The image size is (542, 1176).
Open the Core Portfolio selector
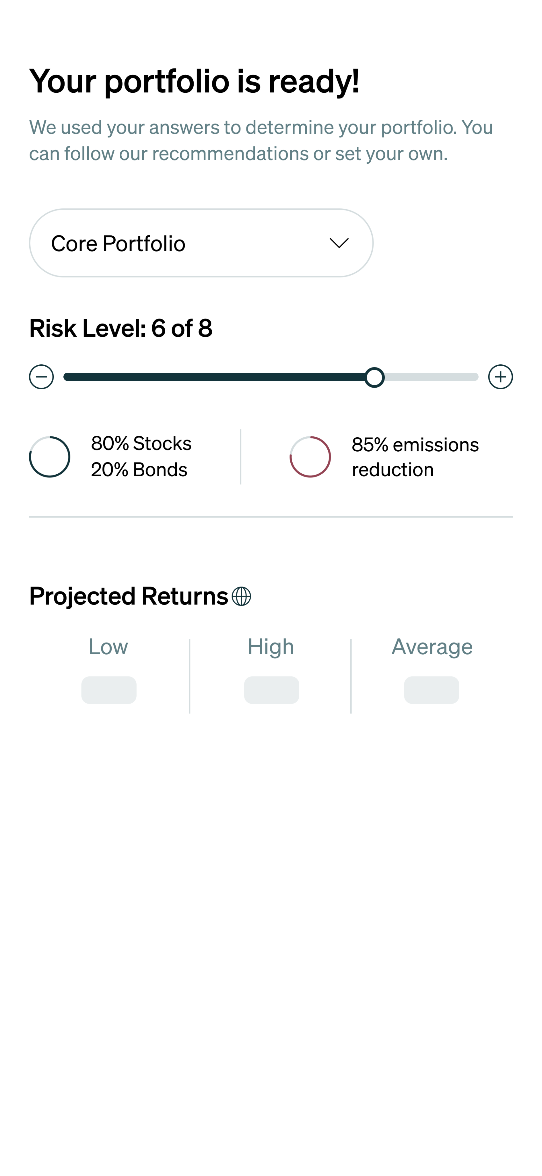coord(201,243)
